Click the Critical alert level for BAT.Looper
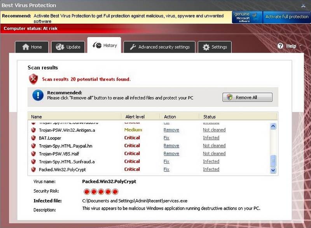Screen dimensions: 311x228 (132, 138)
